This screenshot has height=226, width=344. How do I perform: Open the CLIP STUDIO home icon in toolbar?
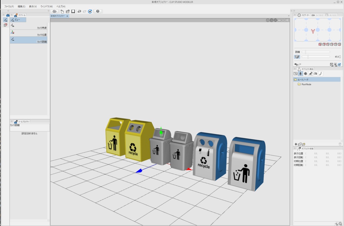click(54, 11)
